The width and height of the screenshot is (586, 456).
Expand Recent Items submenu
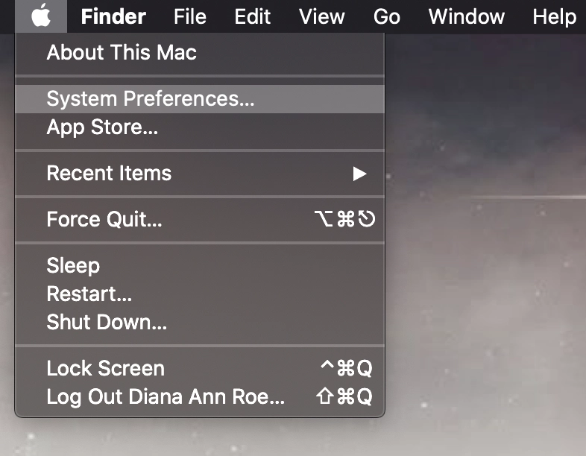tap(200, 174)
